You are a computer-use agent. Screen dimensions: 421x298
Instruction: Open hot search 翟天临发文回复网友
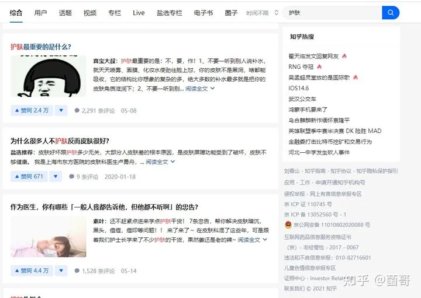click(313, 56)
